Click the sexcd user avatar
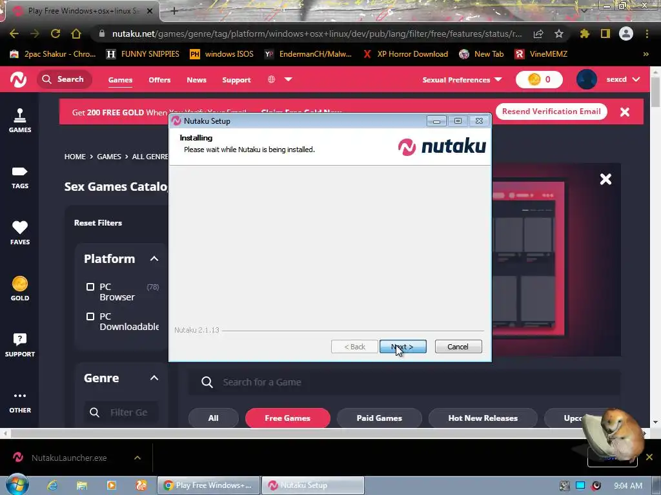Image resolution: width=661 pixels, height=495 pixels. (586, 79)
